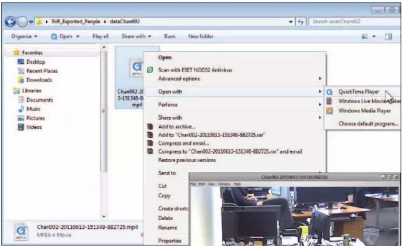Open Recent Places in sidebar

pyautogui.click(x=42, y=71)
